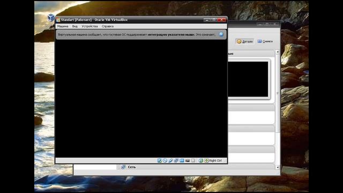Viewport: 343px width, 193px height.
Task: Open the VirtualBox desktop shortcut icon
Action: [x=51, y=18]
